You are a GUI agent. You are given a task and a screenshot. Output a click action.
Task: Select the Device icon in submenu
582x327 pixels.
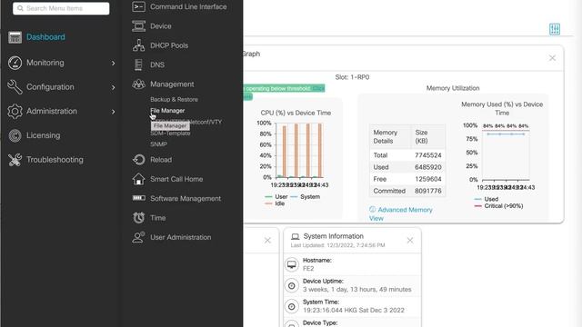(x=139, y=26)
